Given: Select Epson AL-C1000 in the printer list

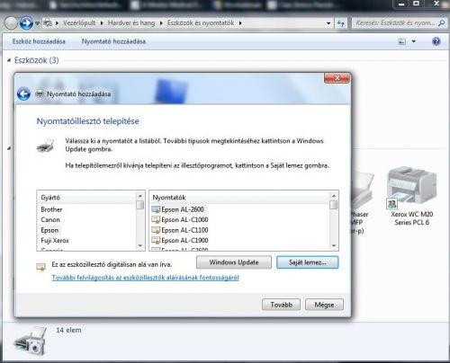Looking at the screenshot, I should [184, 219].
